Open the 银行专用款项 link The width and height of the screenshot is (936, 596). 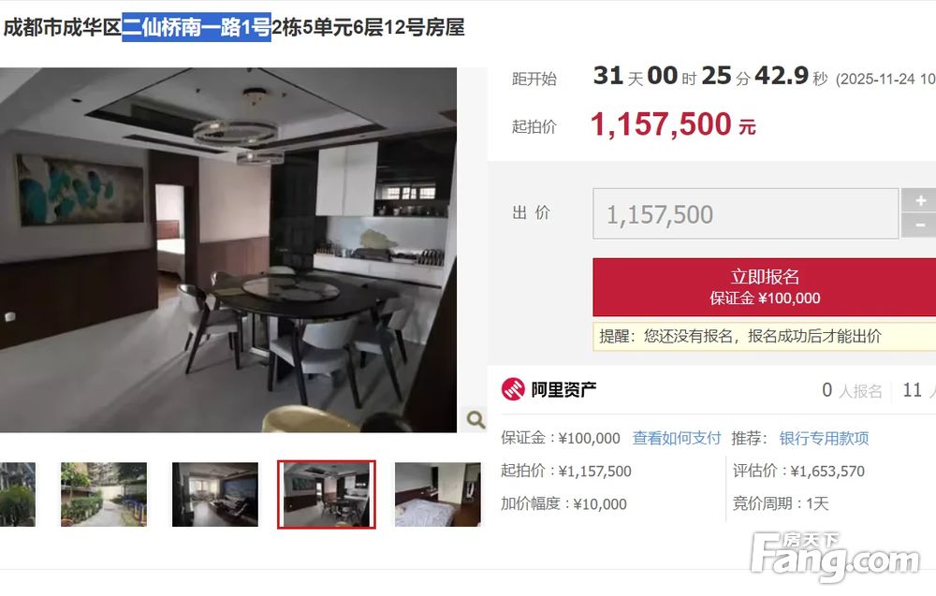824,439
